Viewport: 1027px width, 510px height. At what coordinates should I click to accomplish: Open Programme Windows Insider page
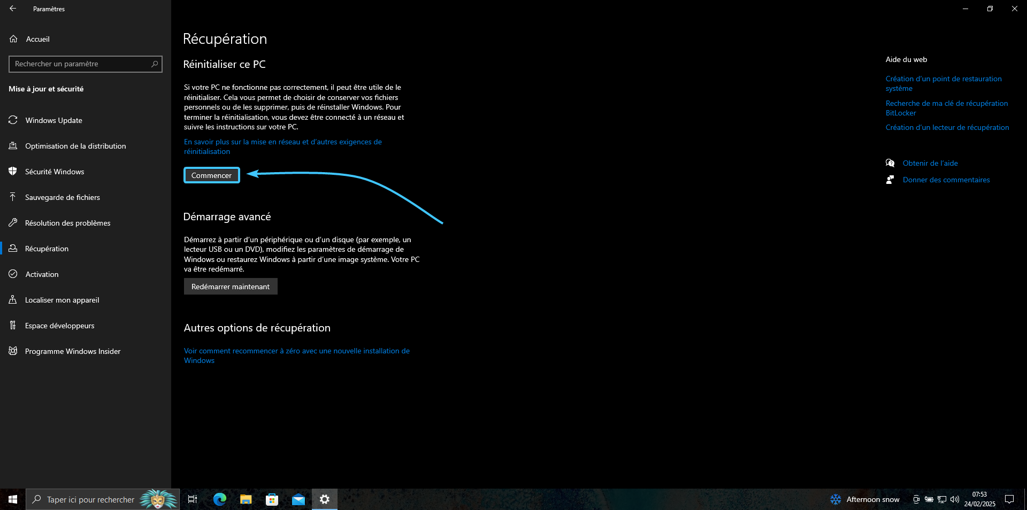86,351
